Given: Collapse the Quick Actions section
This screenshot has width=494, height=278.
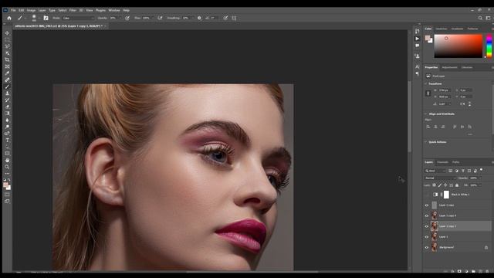Looking at the screenshot, I should 425,142.
